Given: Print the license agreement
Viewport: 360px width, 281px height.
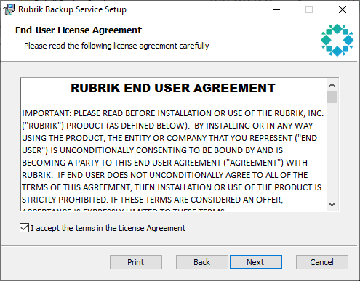Looking at the screenshot, I should (136, 262).
